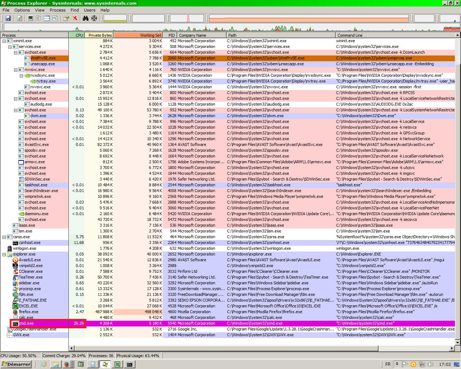
Task: Click the Show Process Tree toolbar icon
Action: [x=39, y=18]
